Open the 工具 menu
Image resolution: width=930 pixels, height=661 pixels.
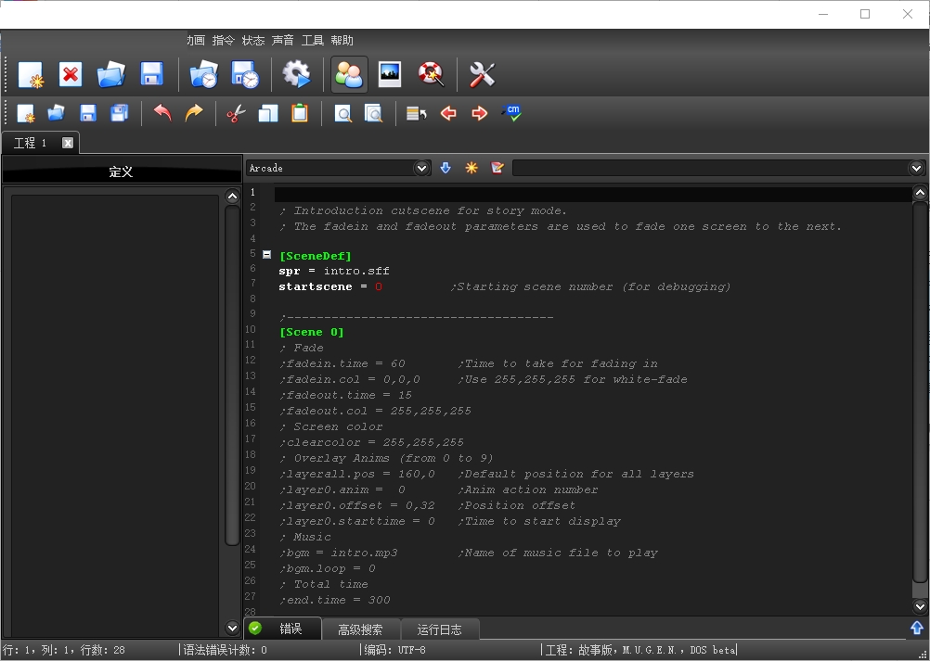tap(312, 41)
